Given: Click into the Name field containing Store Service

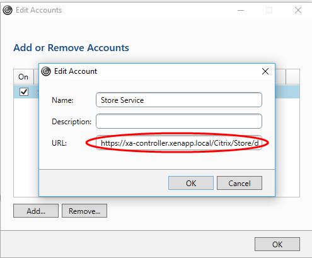Looking at the screenshot, I should tap(179, 100).
